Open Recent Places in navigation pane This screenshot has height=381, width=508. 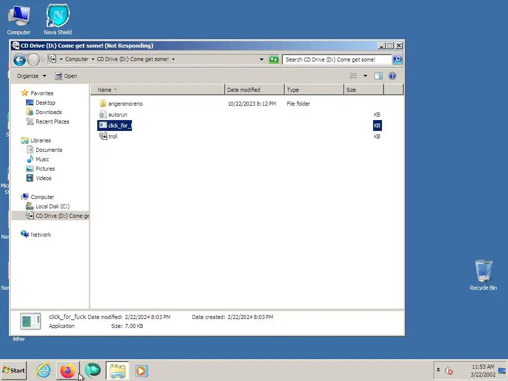(x=48, y=122)
